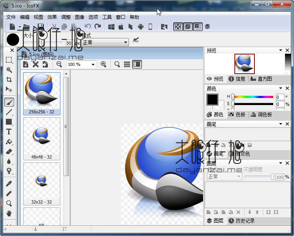Open the brush mode dropdown showing 正常
This screenshot has width=294, height=236.
(105, 43)
